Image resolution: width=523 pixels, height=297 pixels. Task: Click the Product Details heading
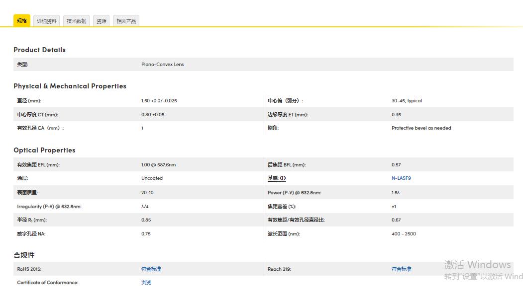tap(39, 50)
